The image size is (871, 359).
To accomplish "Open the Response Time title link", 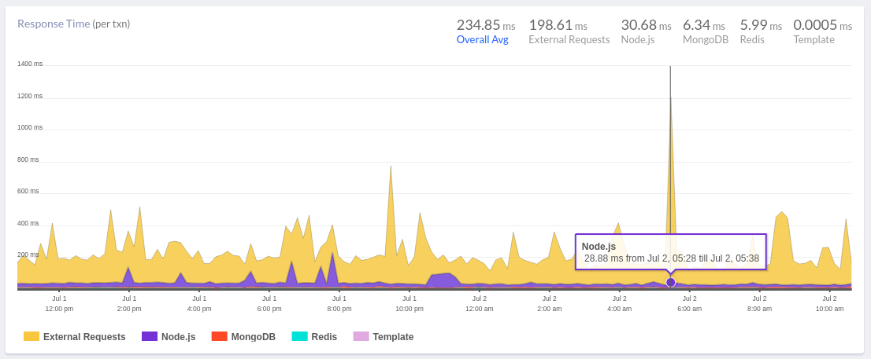I will [54, 24].
